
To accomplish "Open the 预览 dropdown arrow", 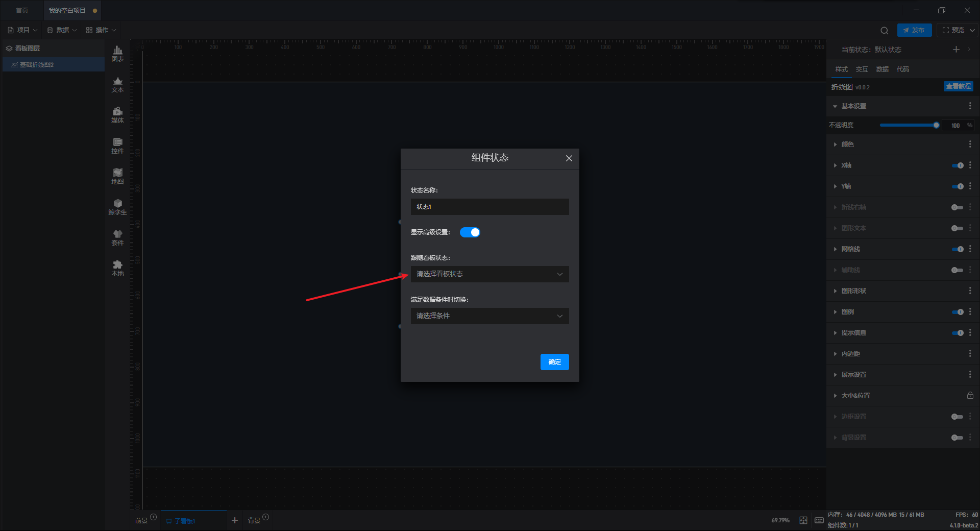I will (x=972, y=30).
